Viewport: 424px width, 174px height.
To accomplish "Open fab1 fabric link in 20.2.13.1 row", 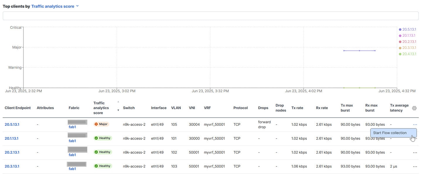I will [x=72, y=155].
